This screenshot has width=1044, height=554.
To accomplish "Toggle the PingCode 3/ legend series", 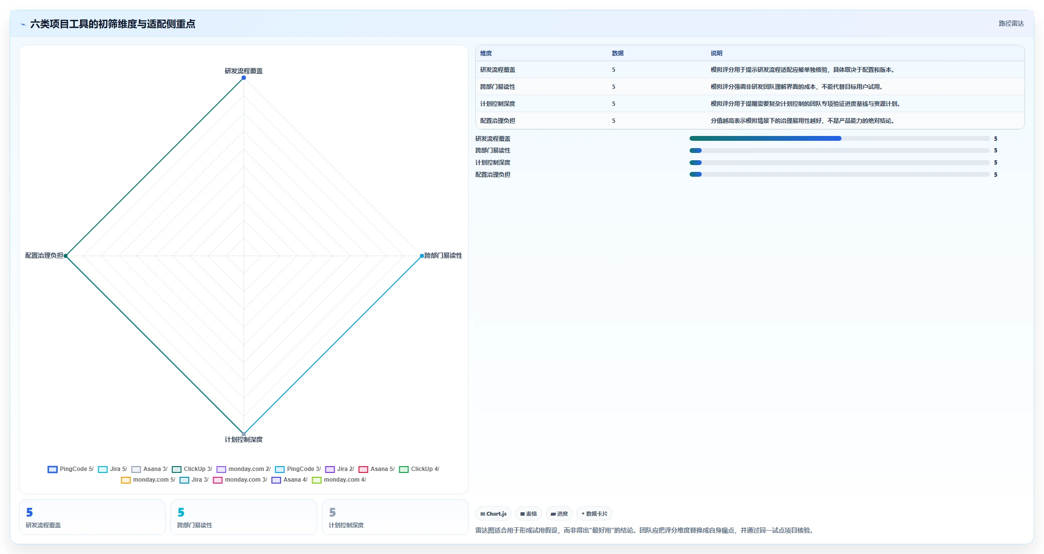I will pos(298,469).
